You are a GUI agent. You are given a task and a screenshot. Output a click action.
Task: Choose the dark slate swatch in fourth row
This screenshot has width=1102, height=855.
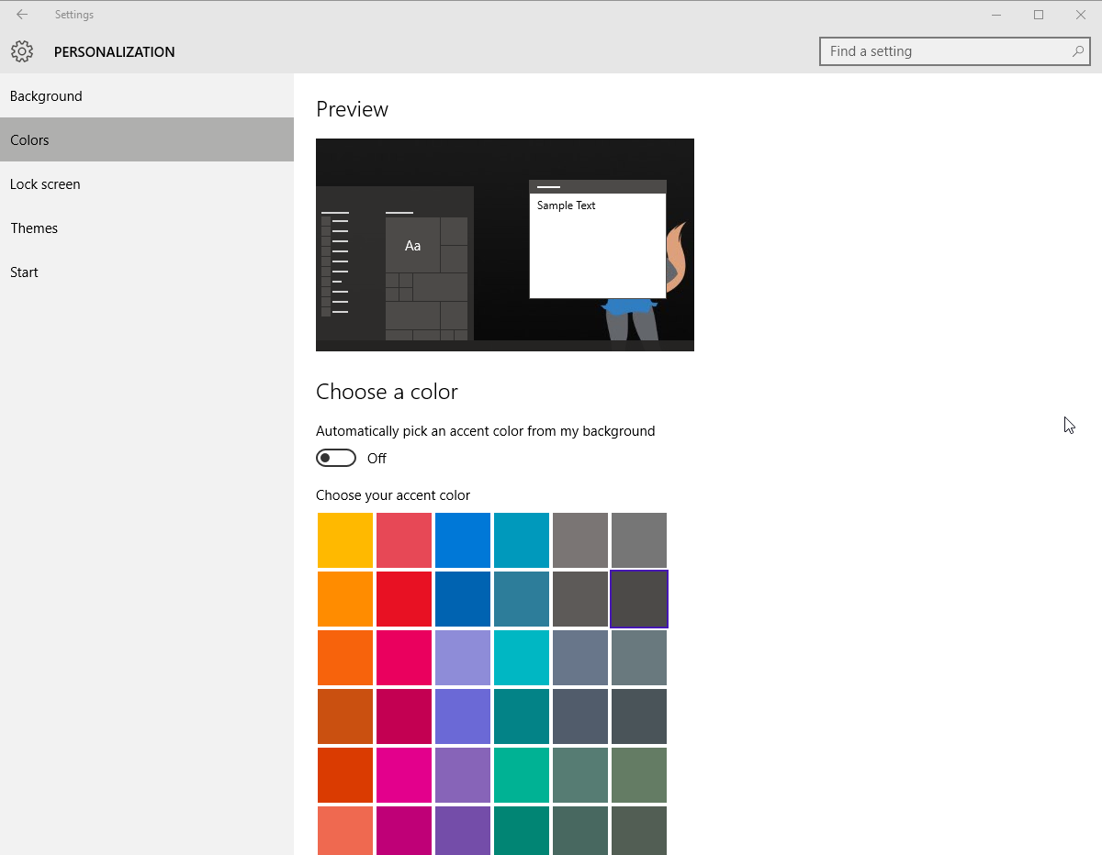(x=580, y=716)
